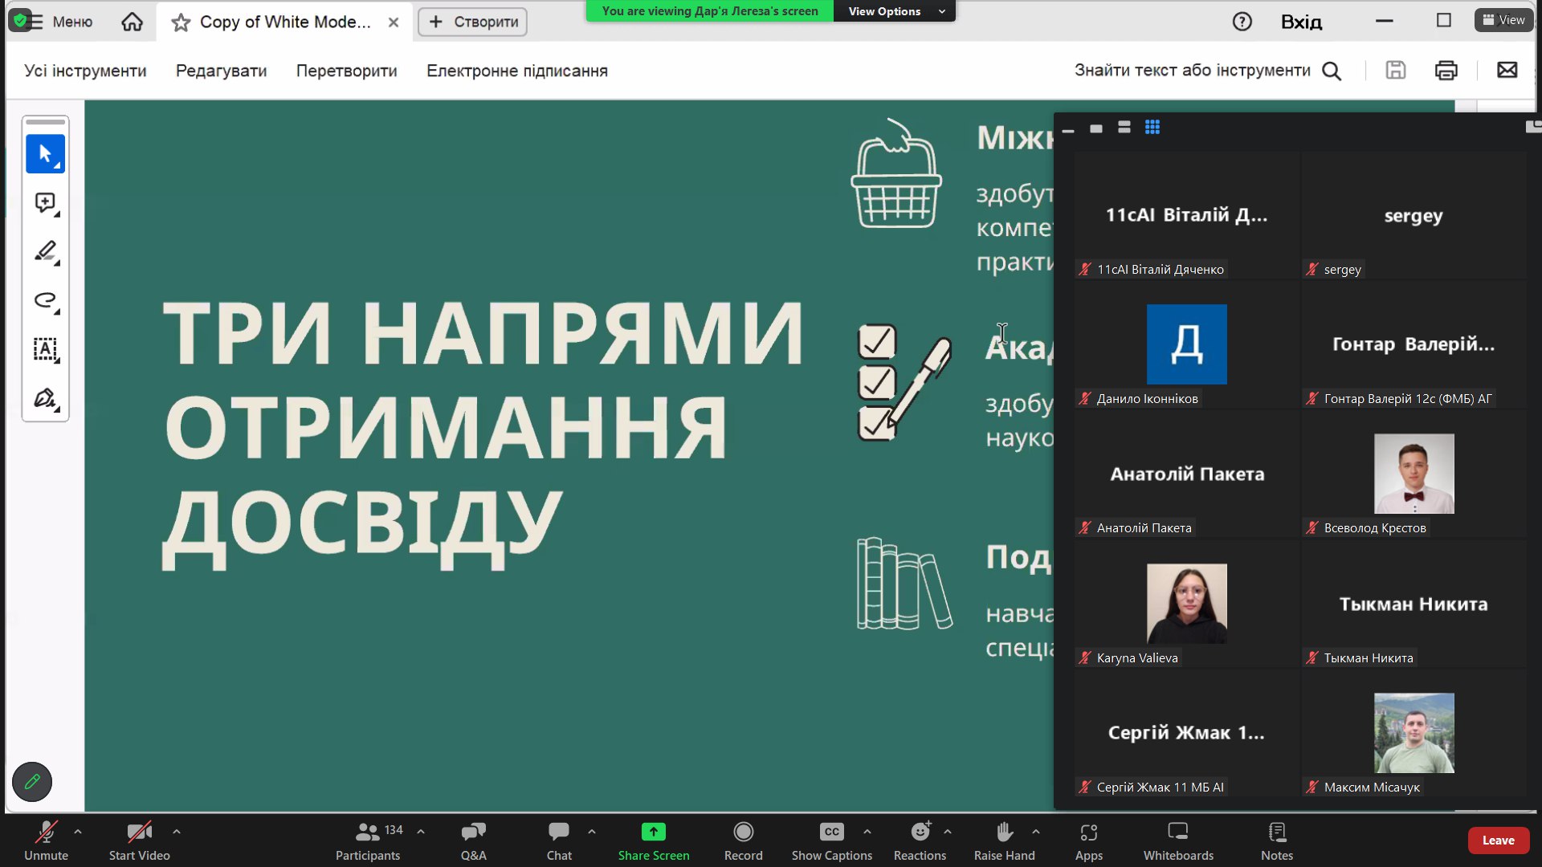
Task: Click the Створити new tab button
Action: [x=472, y=22]
